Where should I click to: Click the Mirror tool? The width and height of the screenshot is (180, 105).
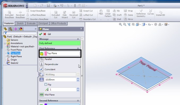click(128, 19)
